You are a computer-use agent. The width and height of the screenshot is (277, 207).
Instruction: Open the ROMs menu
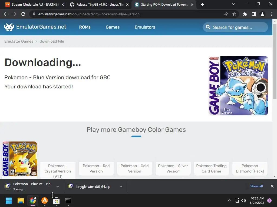point(85,27)
